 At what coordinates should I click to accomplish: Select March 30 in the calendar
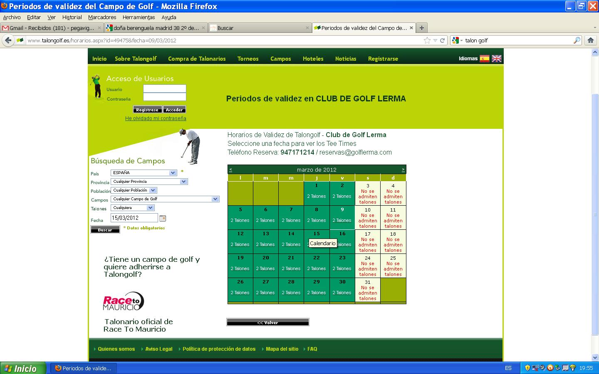coord(342,290)
